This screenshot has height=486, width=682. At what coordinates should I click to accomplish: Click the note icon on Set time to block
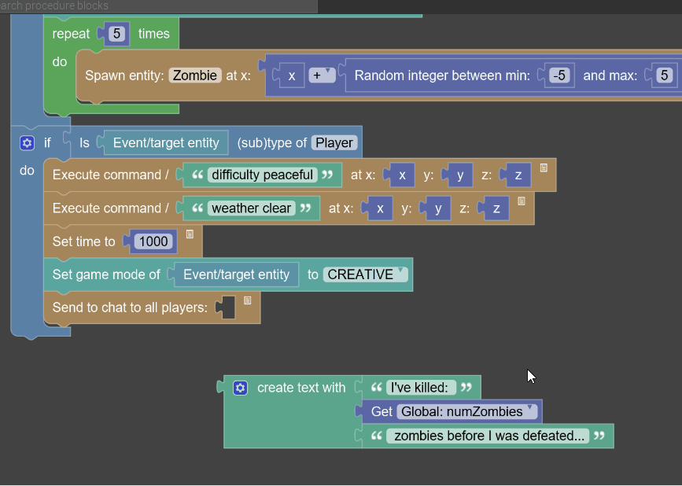[190, 234]
